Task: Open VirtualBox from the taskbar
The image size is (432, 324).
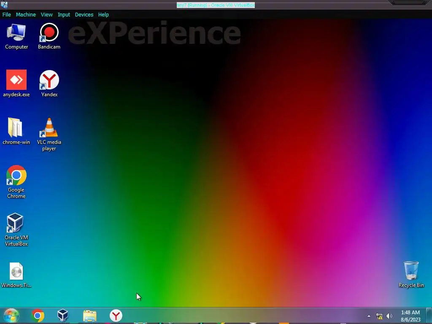Action: [63, 316]
